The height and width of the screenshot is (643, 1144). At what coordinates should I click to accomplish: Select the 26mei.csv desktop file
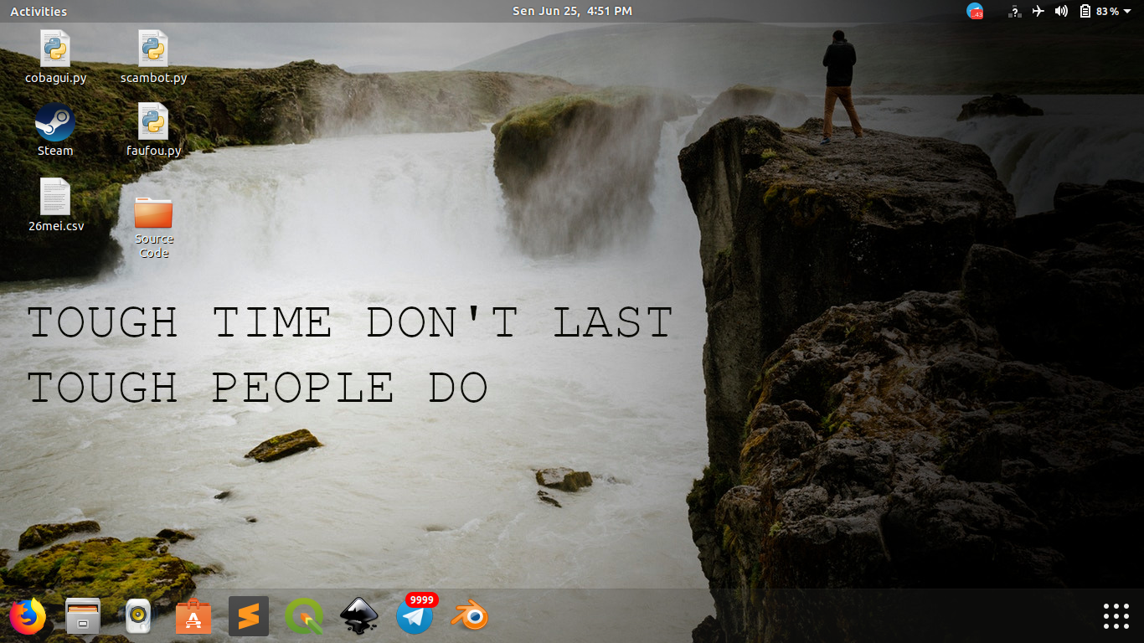coord(55,204)
